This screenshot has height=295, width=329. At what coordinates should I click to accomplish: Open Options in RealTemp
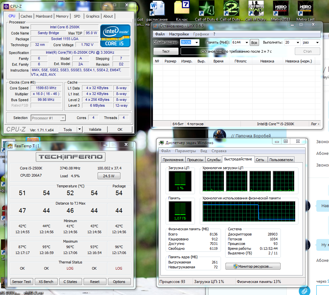119,282
